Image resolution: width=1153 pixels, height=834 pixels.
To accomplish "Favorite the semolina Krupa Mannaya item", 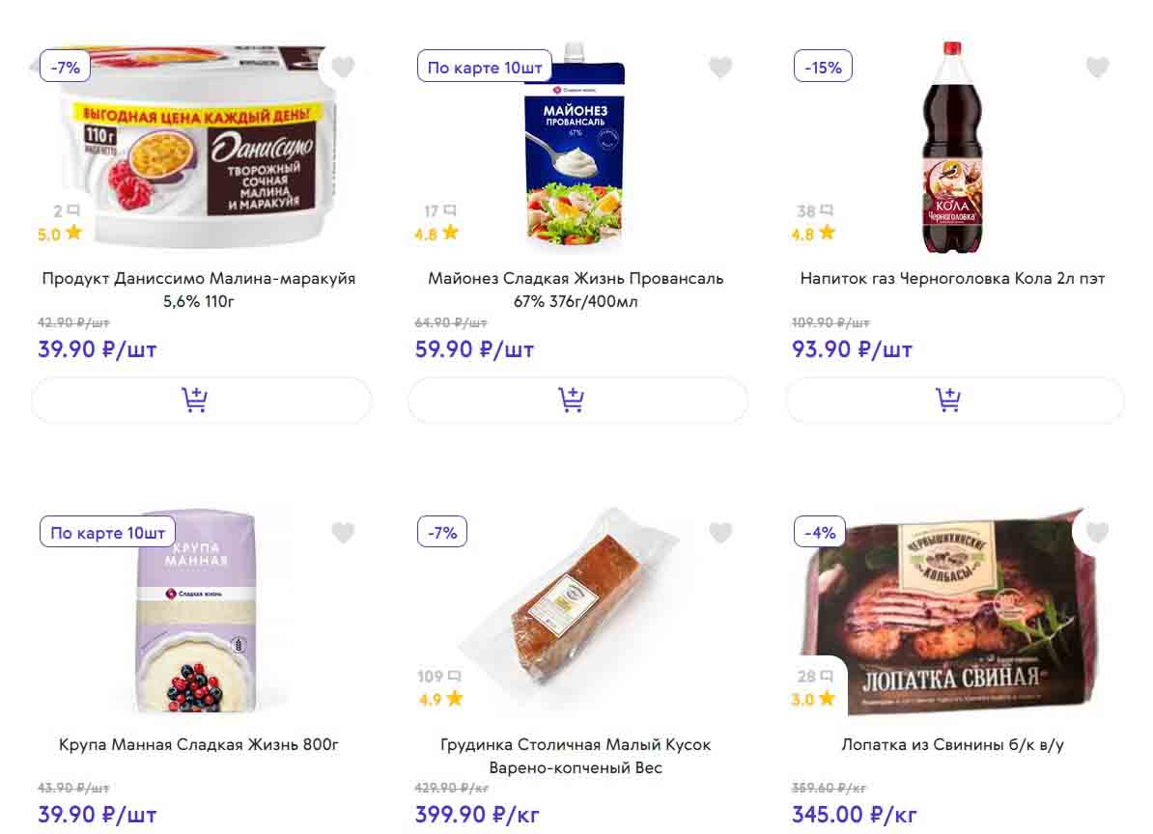I will tap(343, 533).
